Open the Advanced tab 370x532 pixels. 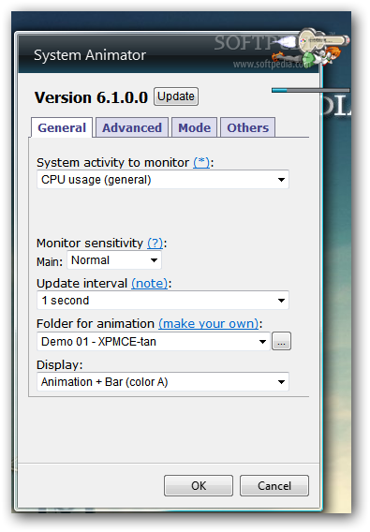(132, 127)
